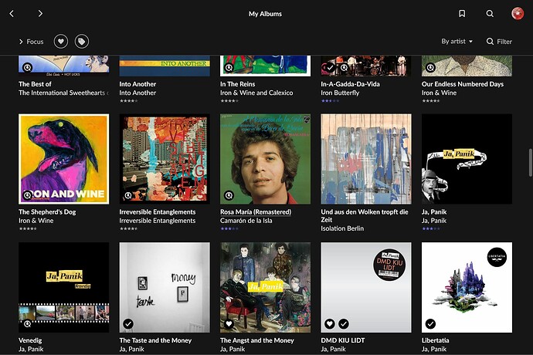Click magnifier badge on The Shepherd's Dog cover
The height and width of the screenshot is (355, 533).
27,195
